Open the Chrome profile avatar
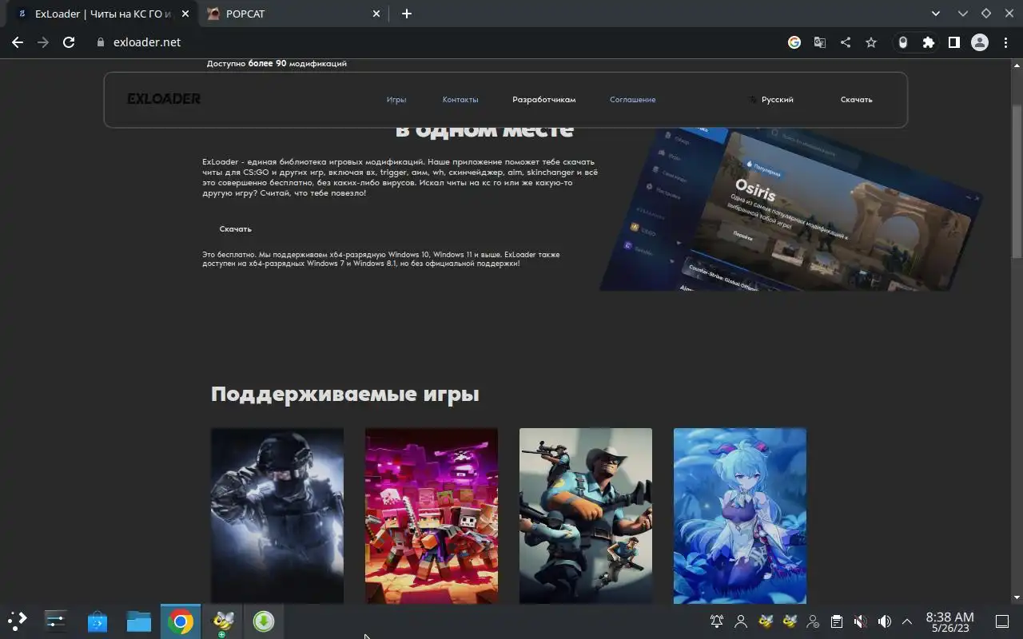 pos(980,42)
